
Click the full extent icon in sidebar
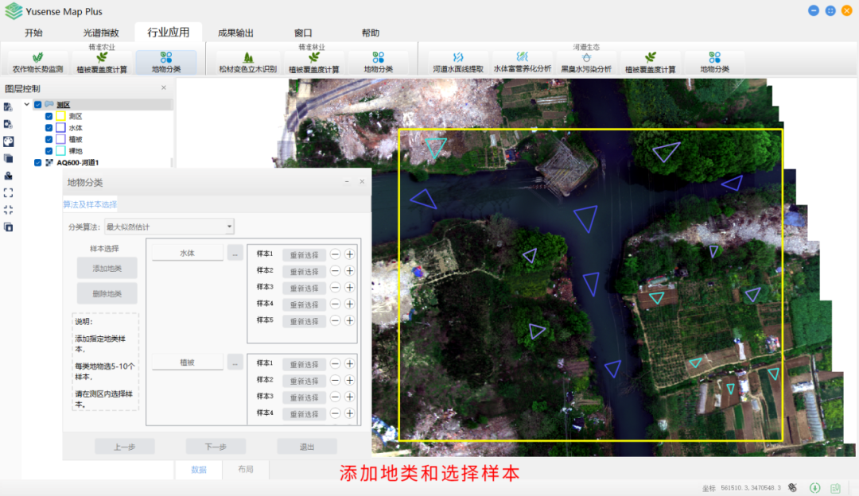point(8,192)
